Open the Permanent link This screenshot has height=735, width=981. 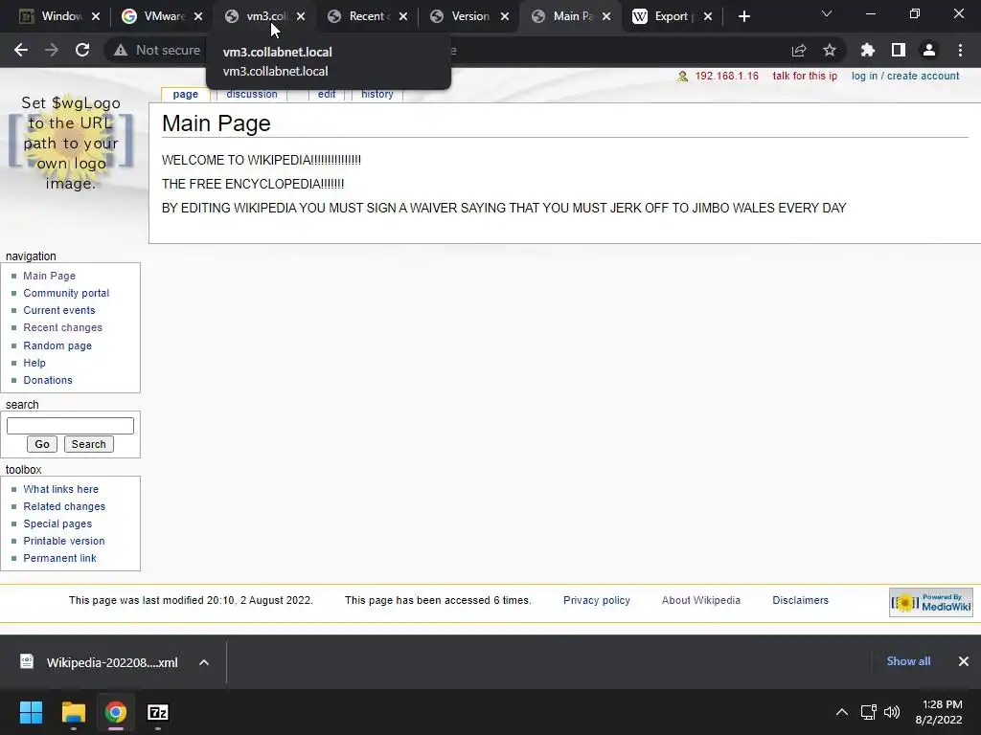click(59, 558)
